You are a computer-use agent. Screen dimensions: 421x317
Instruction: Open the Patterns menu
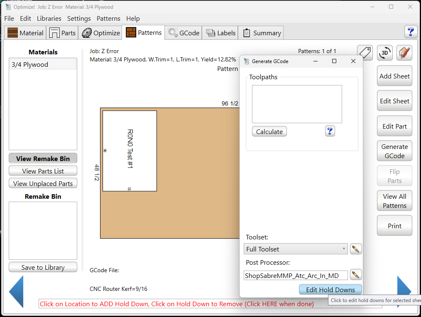pyautogui.click(x=108, y=19)
